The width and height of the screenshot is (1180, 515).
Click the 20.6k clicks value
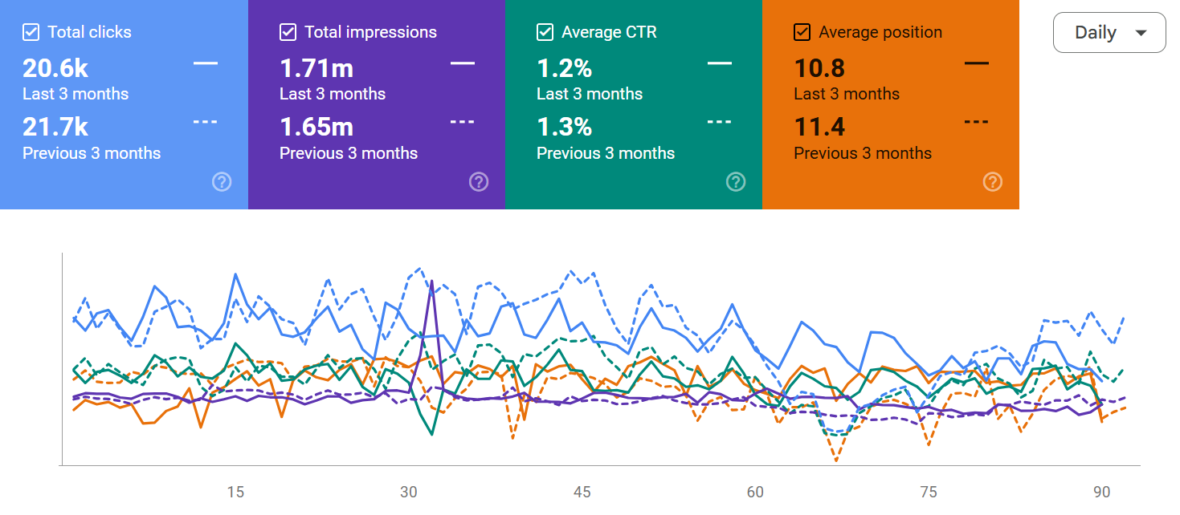pos(55,68)
